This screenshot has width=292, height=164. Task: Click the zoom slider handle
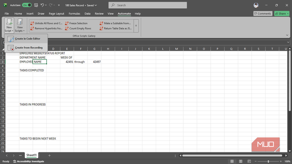(x=268, y=161)
